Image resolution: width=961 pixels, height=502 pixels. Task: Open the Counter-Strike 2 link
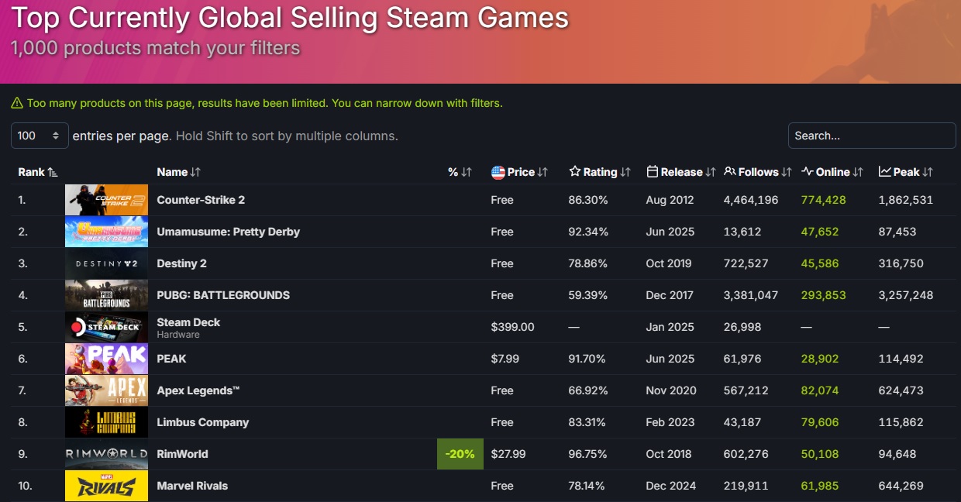click(201, 200)
